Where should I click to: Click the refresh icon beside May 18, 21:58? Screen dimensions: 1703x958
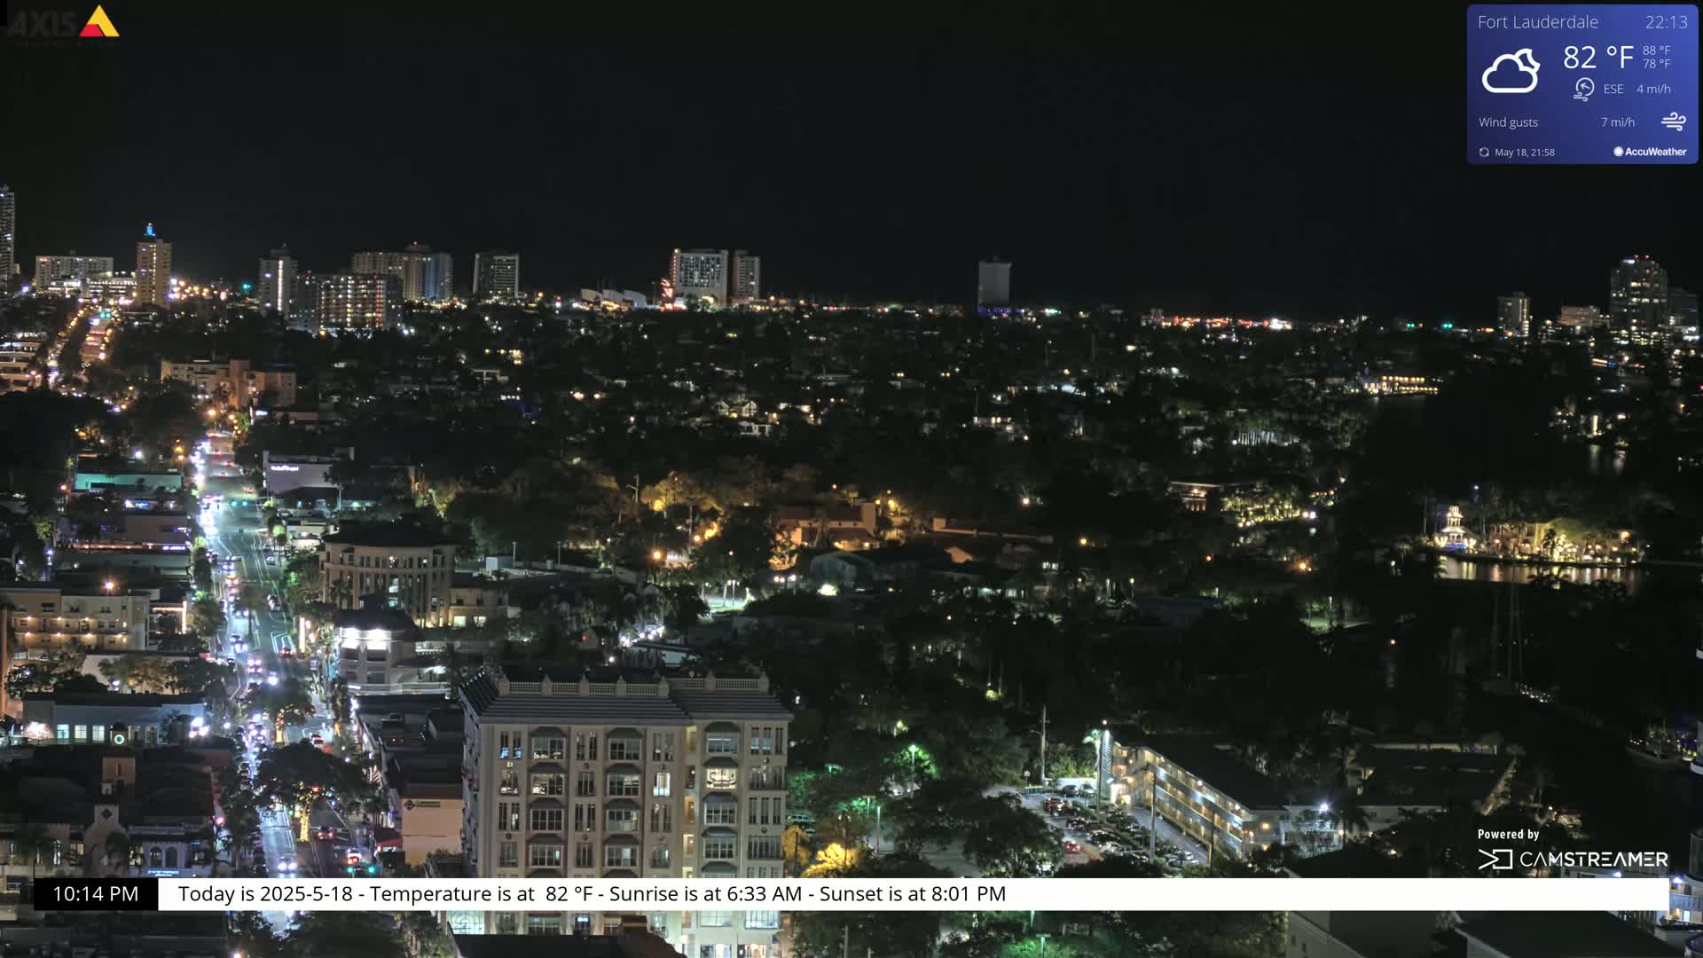point(1484,153)
